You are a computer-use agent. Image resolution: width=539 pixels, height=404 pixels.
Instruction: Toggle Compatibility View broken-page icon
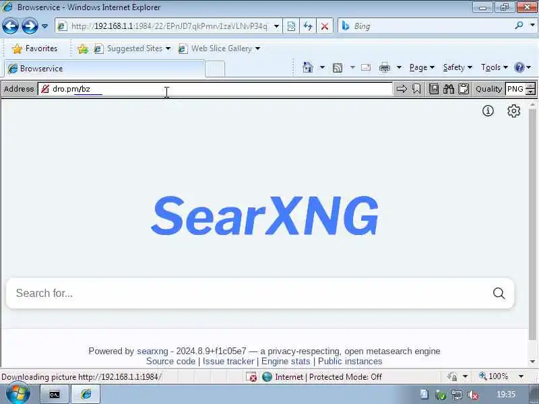[291, 26]
